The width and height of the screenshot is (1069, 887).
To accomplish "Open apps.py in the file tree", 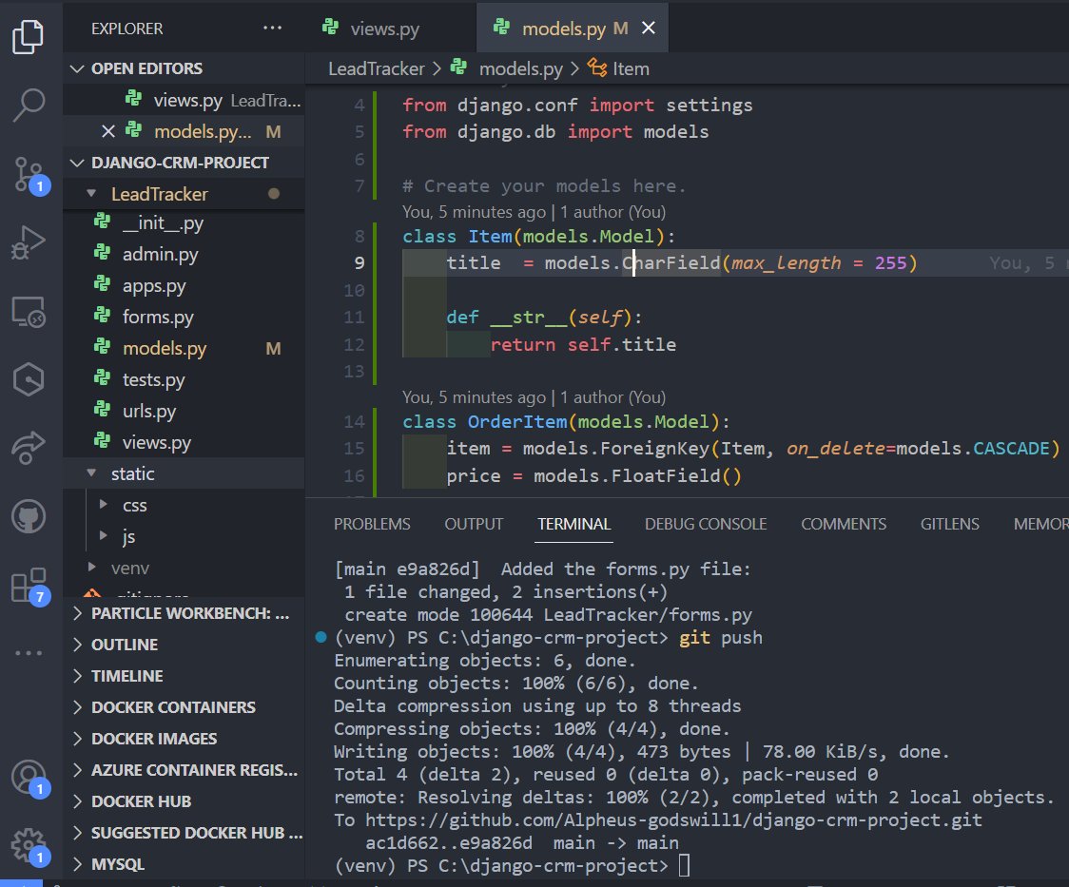I will (x=185, y=285).
